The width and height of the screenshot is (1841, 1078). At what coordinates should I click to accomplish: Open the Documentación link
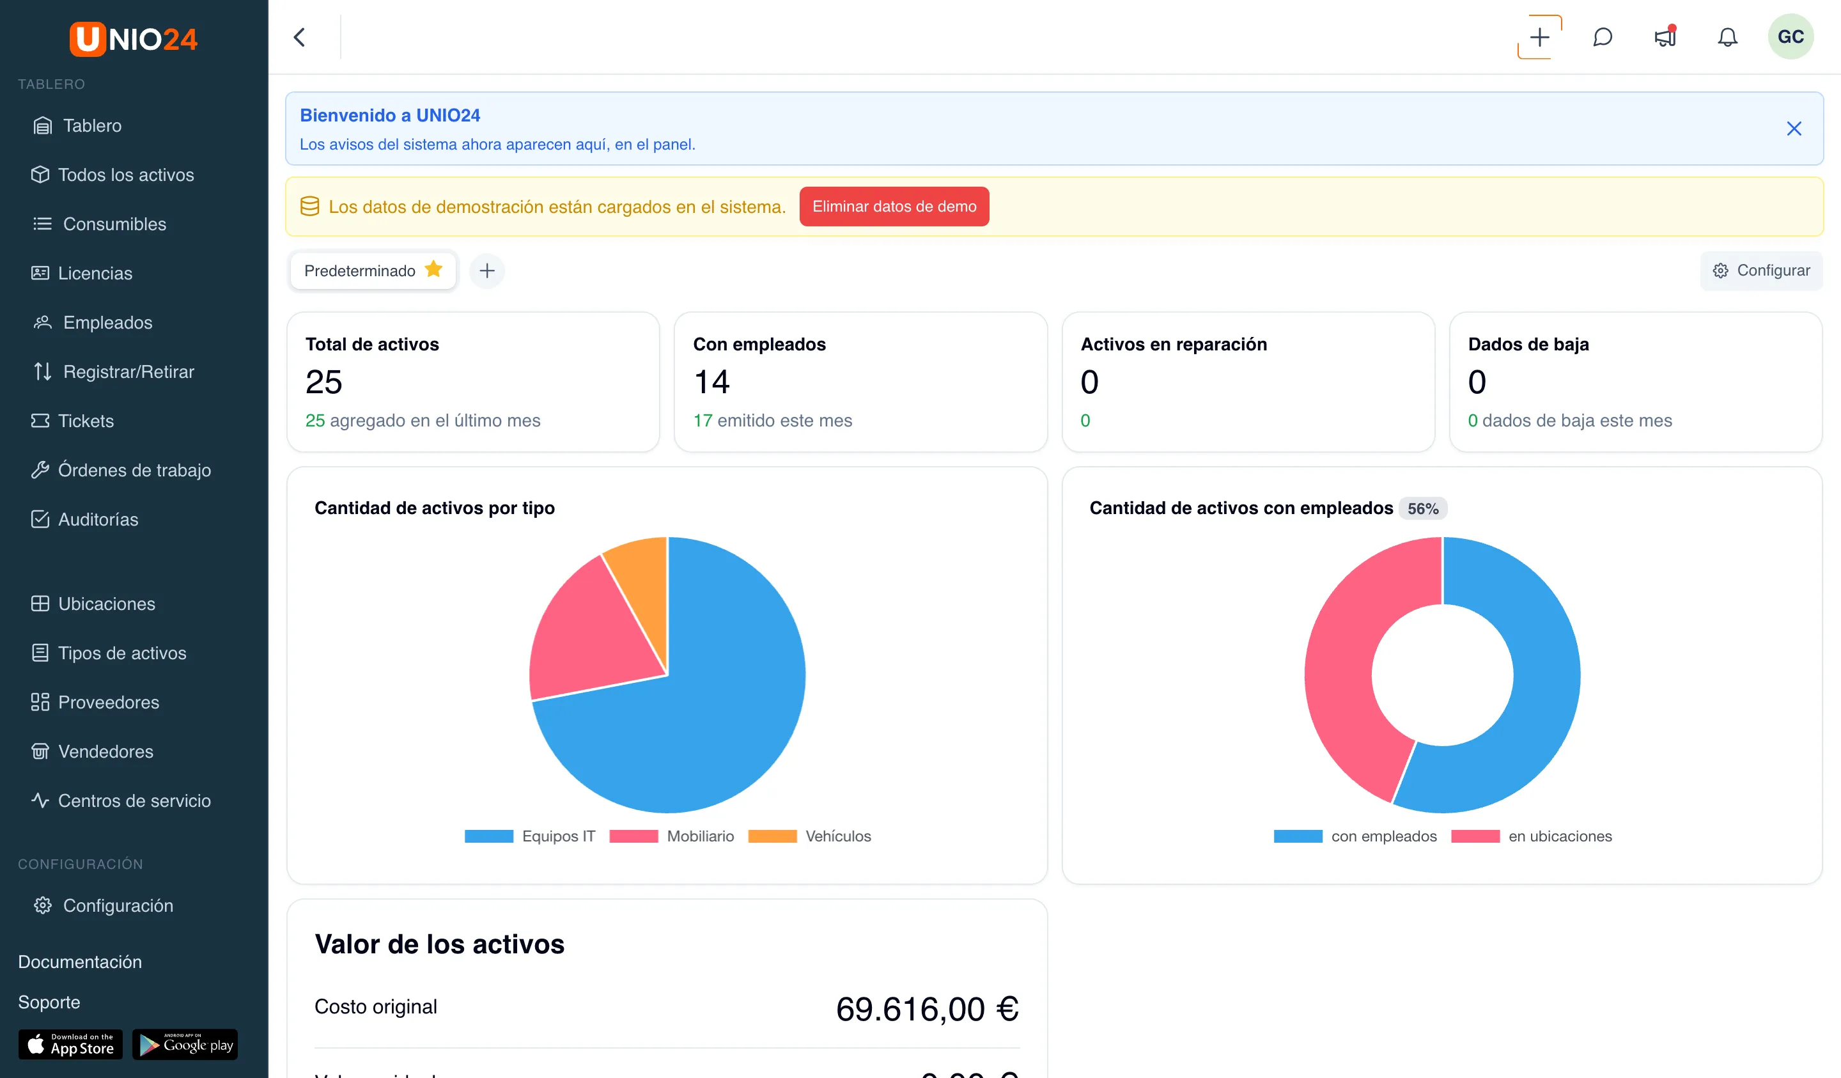[x=81, y=962]
